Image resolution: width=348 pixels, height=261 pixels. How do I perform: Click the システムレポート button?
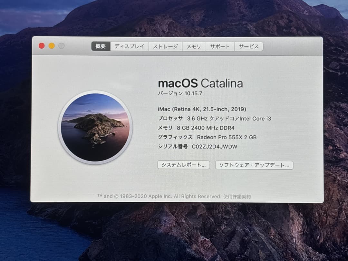(183, 165)
